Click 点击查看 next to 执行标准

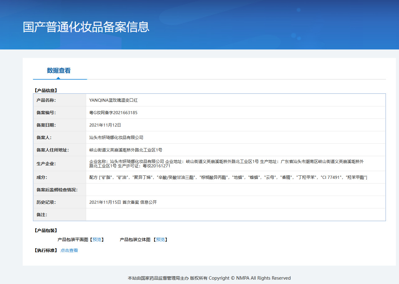click(69, 250)
